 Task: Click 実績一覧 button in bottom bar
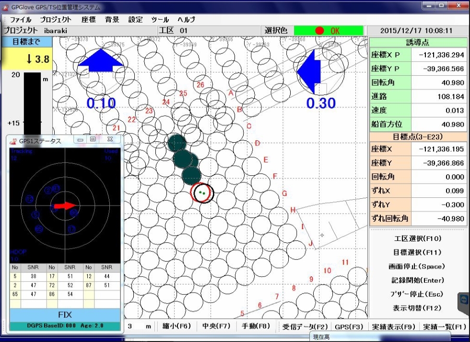(x=444, y=327)
